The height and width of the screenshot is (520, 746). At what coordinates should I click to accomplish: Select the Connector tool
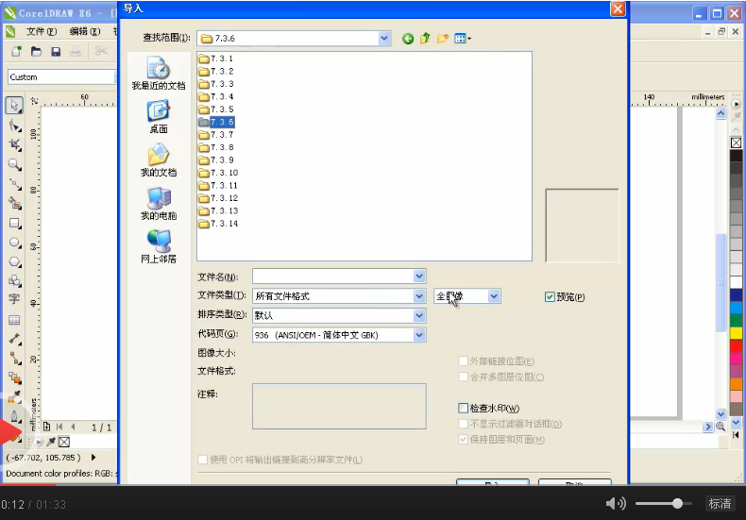(x=14, y=358)
